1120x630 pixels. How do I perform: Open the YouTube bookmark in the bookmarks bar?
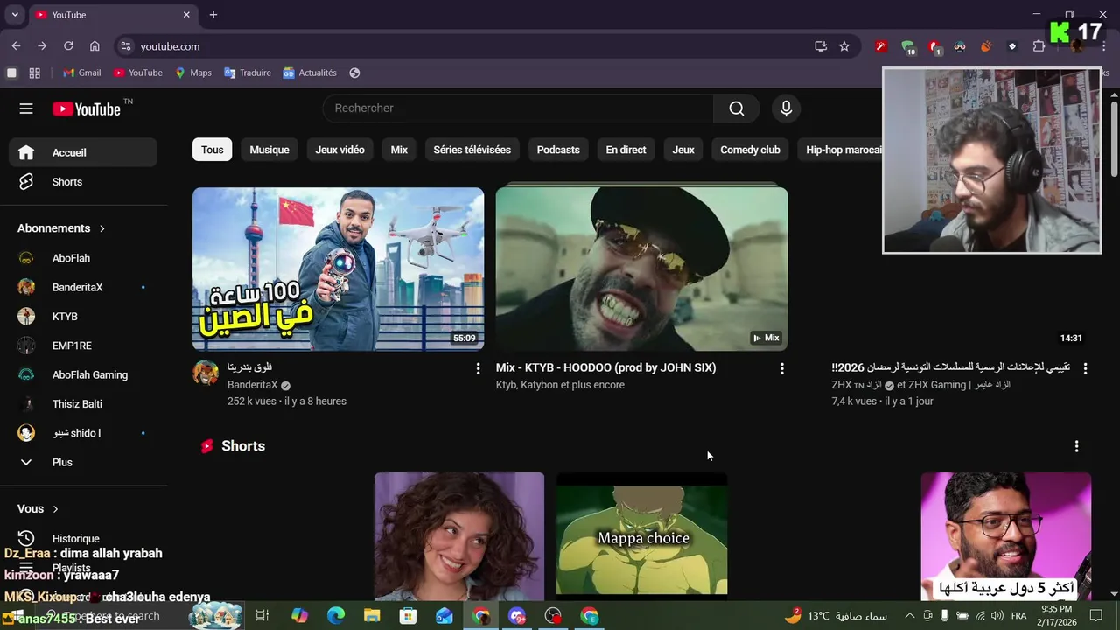click(138, 73)
